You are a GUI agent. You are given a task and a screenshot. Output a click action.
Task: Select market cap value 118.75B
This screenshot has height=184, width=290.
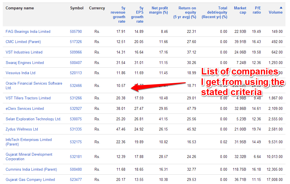[x=239, y=169]
